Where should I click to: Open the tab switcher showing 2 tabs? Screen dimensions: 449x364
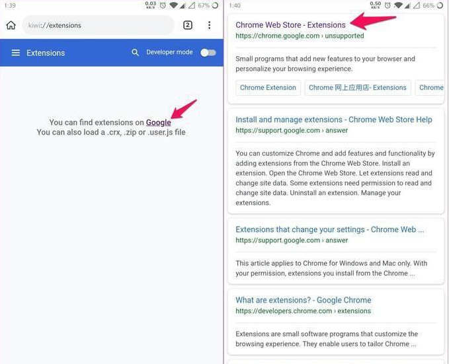188,25
